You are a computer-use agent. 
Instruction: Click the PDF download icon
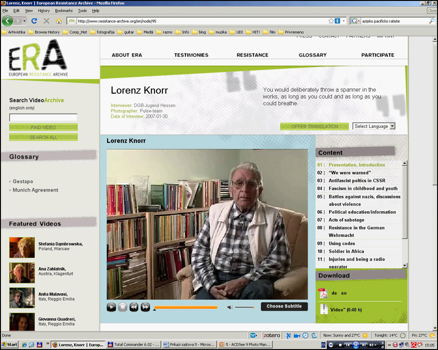pyautogui.click(x=323, y=293)
